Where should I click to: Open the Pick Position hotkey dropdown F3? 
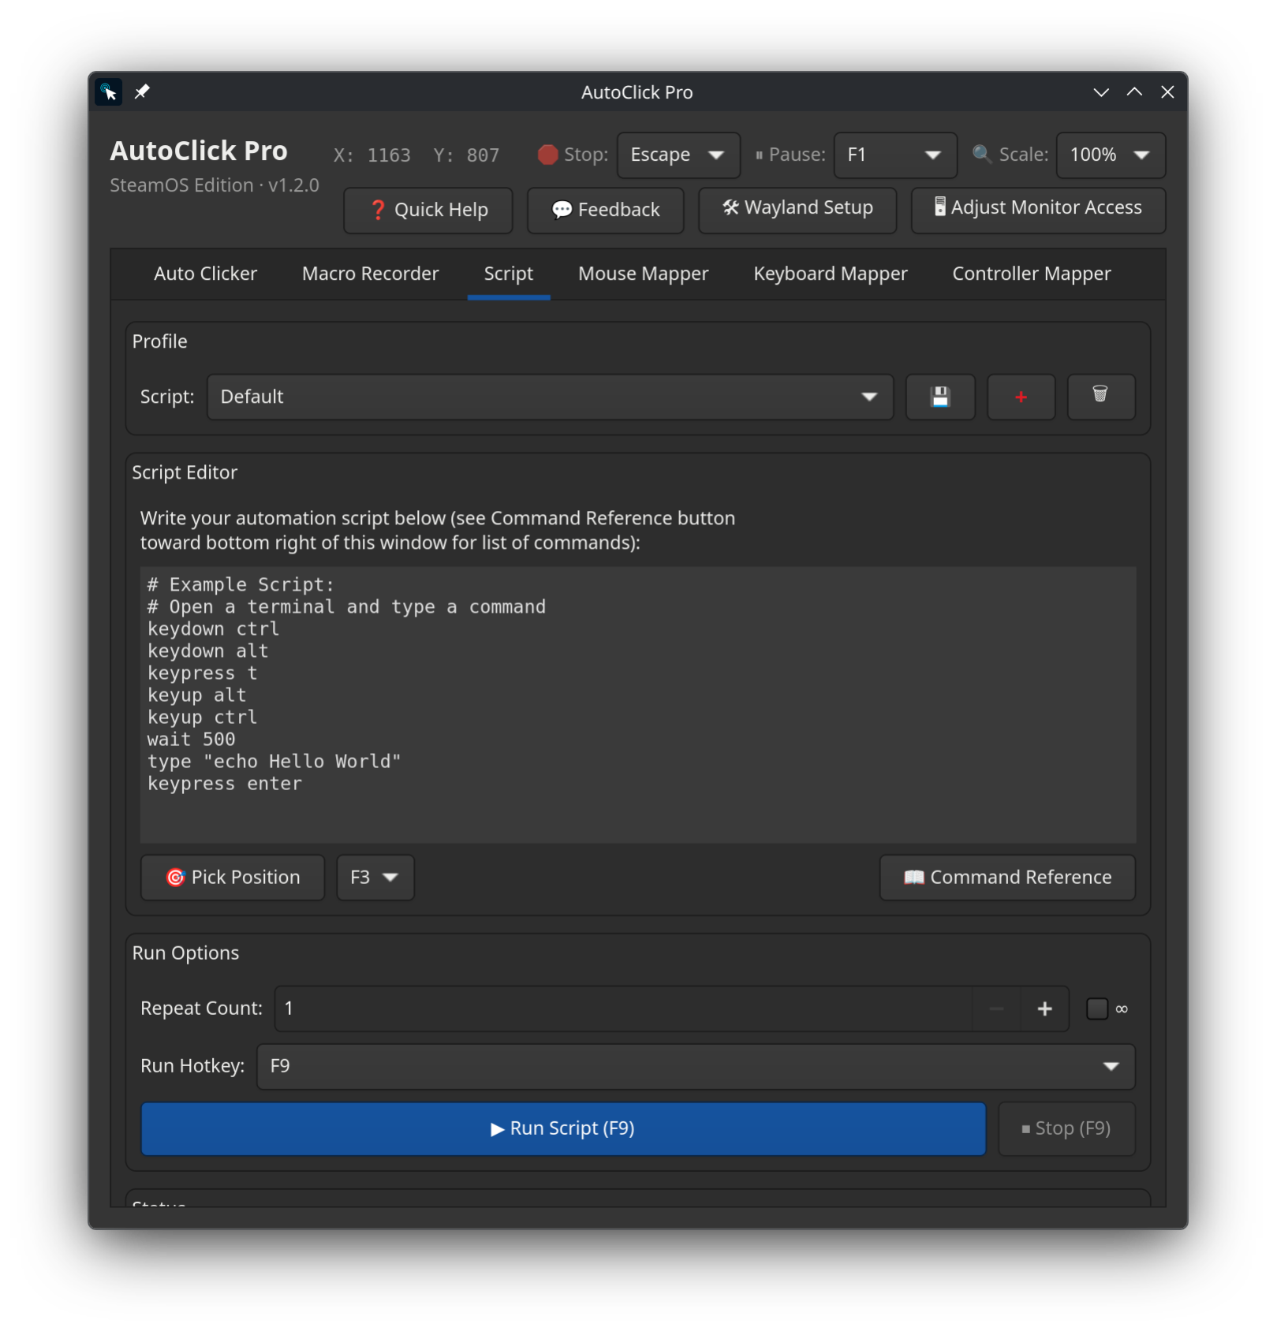pyautogui.click(x=375, y=878)
